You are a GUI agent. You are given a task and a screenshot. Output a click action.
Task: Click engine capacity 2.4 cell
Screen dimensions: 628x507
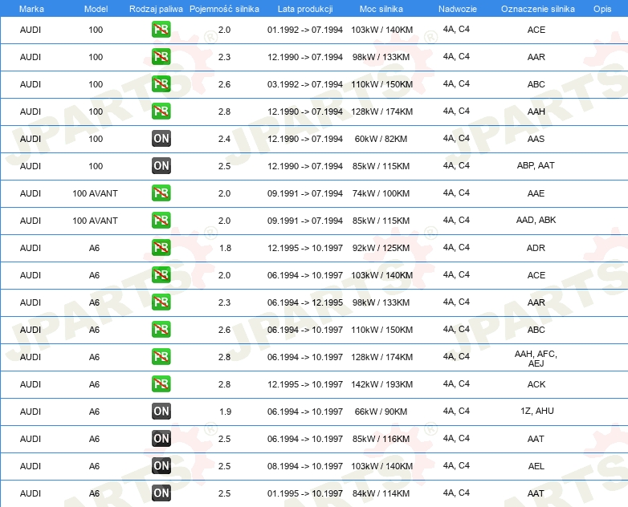[224, 139]
